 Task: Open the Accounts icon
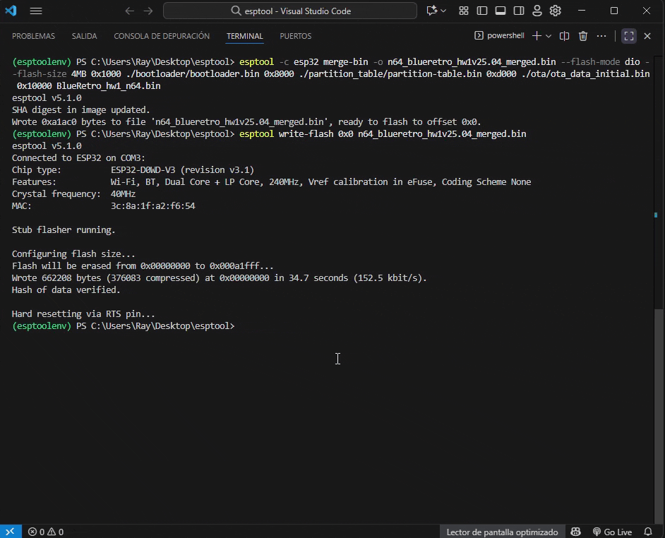pos(537,11)
